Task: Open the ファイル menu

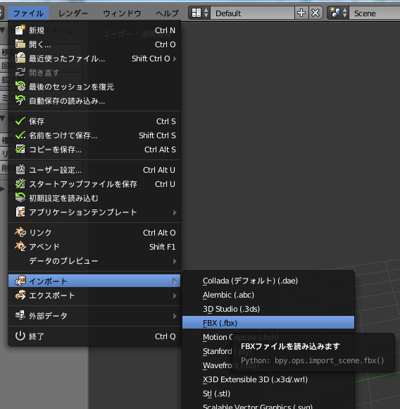Action: pyautogui.click(x=28, y=13)
